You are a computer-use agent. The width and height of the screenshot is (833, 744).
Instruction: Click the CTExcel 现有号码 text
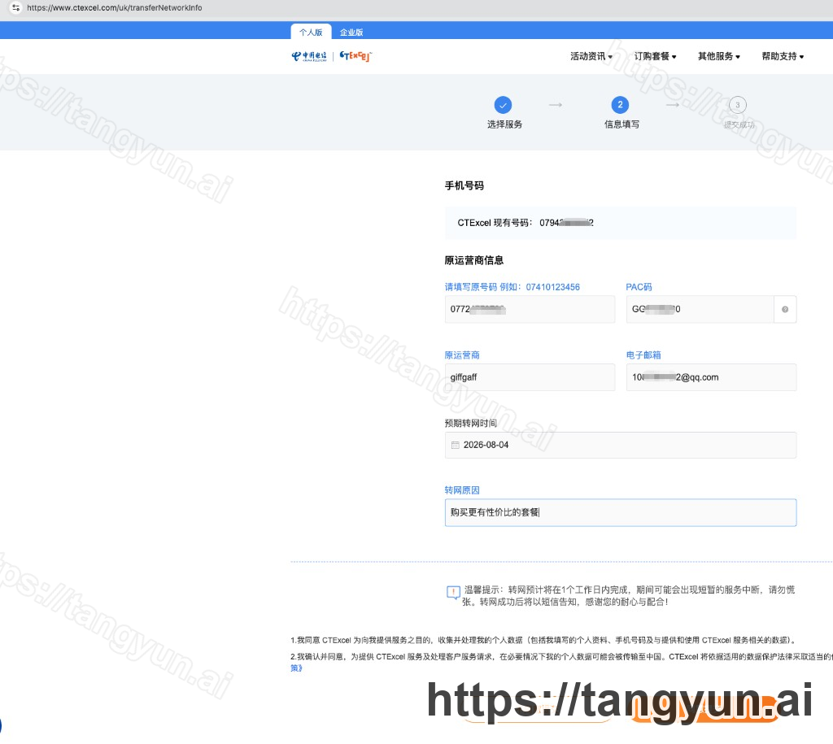pos(526,223)
